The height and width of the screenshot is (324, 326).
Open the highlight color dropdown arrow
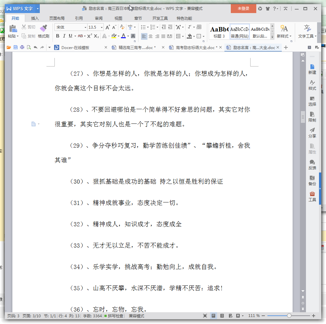(118, 36)
